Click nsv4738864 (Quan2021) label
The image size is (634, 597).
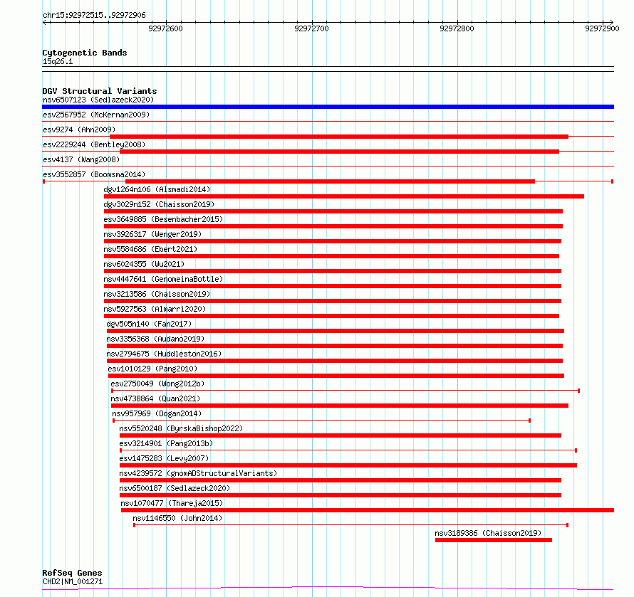[156, 398]
